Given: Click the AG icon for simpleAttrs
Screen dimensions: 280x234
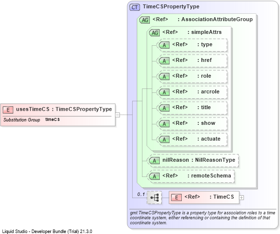Looking at the screenshot, I should (154, 33).
